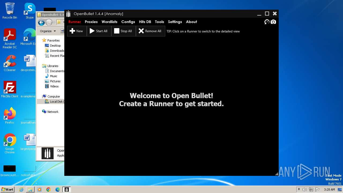This screenshot has height=193, width=343.
Task: Open the About tab
Action: pyautogui.click(x=191, y=22)
